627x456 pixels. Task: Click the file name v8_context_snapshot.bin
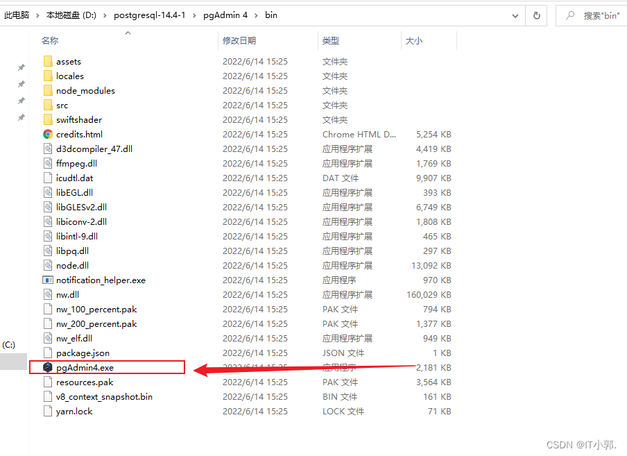coord(104,397)
